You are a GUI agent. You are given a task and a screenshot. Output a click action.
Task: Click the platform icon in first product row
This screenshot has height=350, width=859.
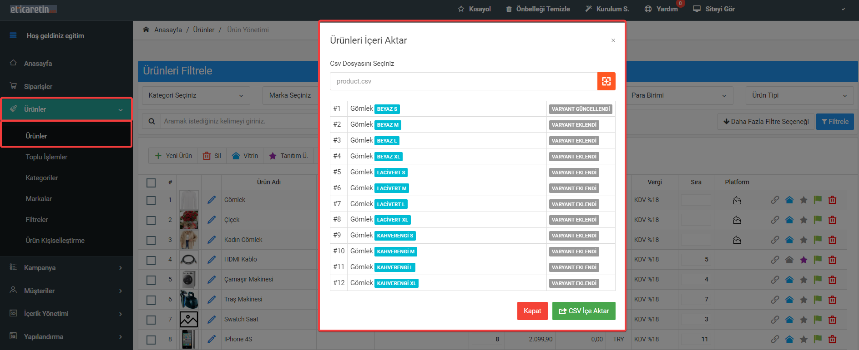(x=737, y=200)
